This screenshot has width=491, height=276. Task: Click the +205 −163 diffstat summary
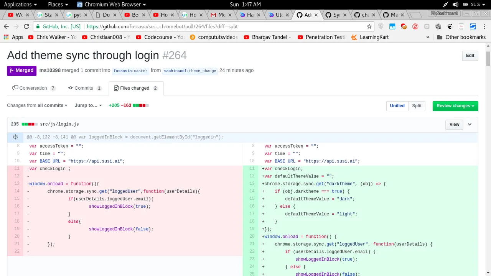pyautogui.click(x=129, y=105)
